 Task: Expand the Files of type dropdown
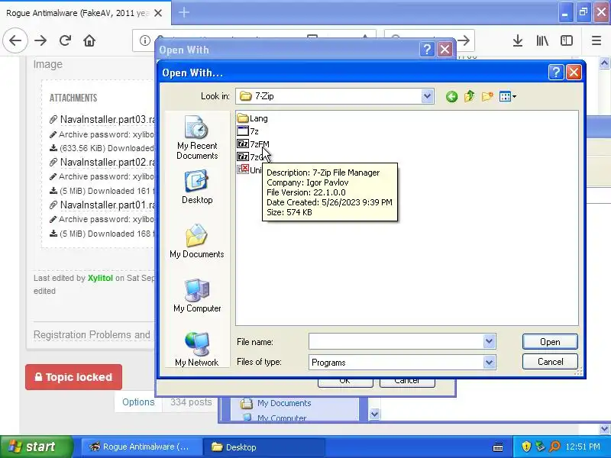489,362
